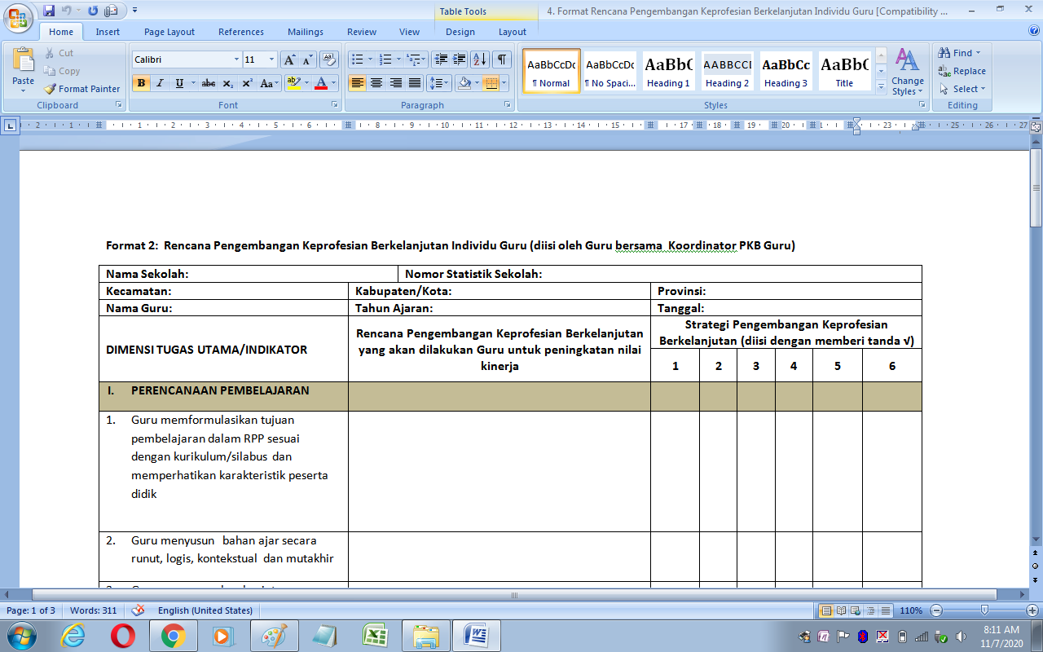Switch to the Insert tab
1043x652 pixels.
[108, 31]
